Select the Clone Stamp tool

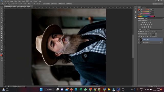click(2, 27)
